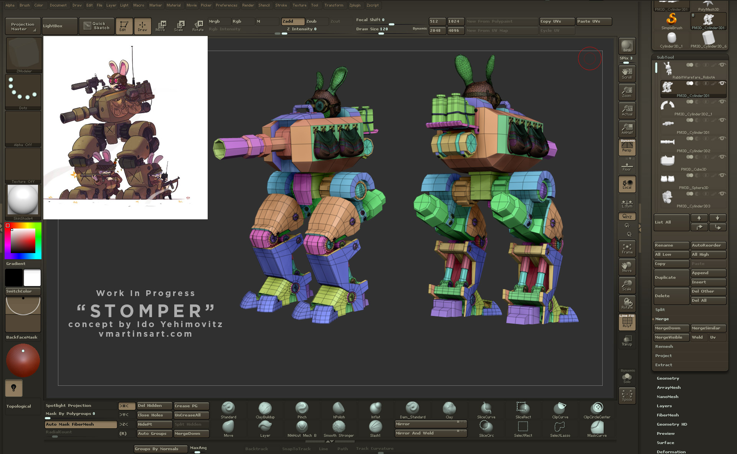
Task: Open the Preferences menu
Action: point(226,5)
